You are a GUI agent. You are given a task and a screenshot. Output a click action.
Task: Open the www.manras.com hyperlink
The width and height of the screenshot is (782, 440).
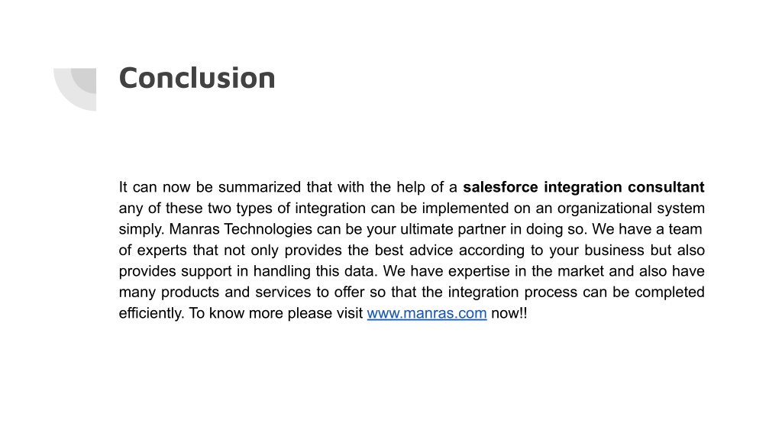426,313
